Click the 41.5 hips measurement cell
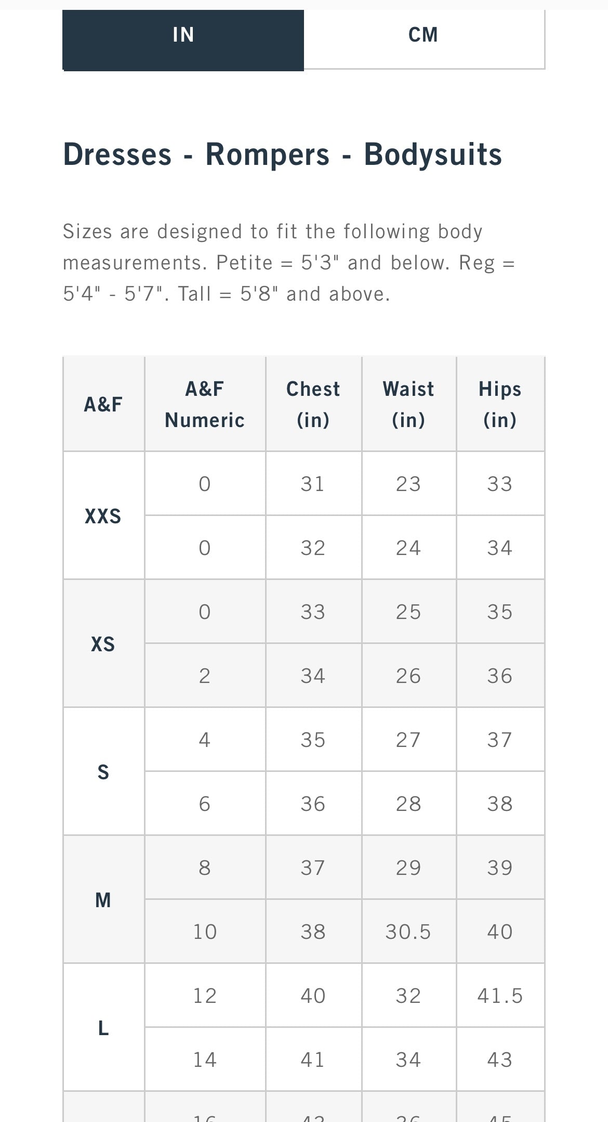The width and height of the screenshot is (608, 1122). pos(500,996)
